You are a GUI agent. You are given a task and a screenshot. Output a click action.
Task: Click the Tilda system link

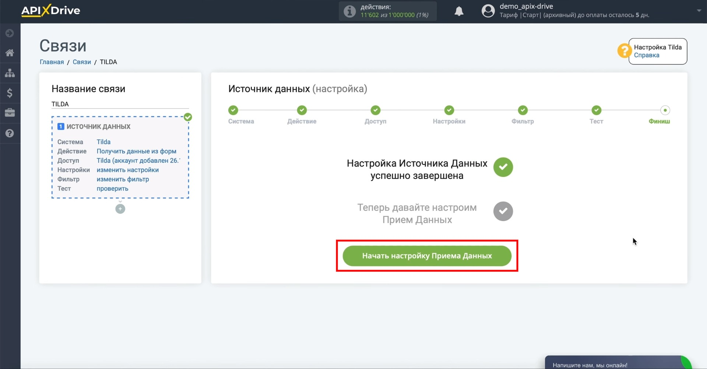pyautogui.click(x=103, y=142)
